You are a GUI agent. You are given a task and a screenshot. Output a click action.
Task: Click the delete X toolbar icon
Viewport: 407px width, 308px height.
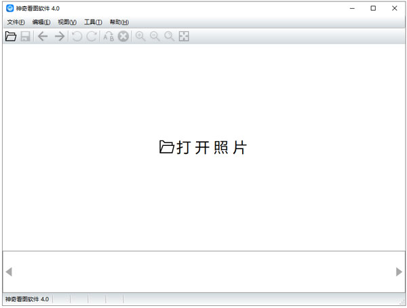[123, 37]
